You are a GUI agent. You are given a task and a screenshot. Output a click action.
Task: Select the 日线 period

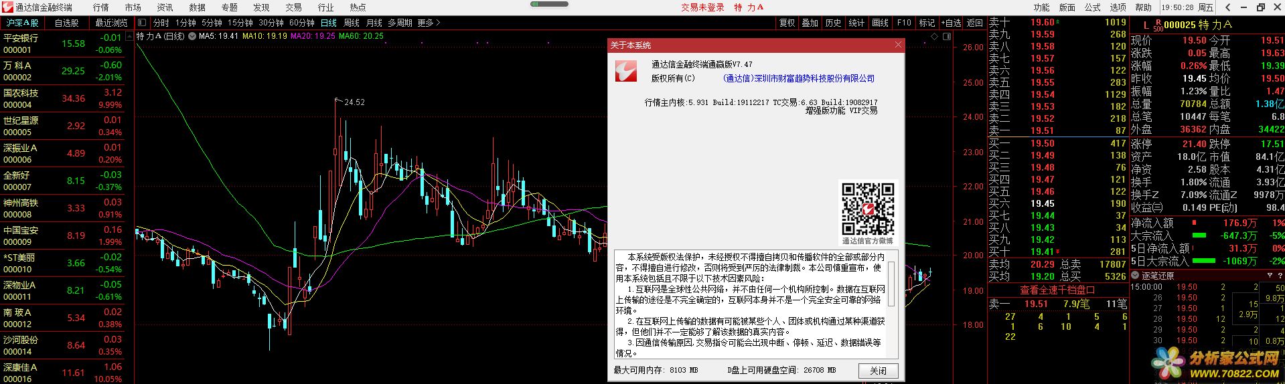tap(329, 23)
